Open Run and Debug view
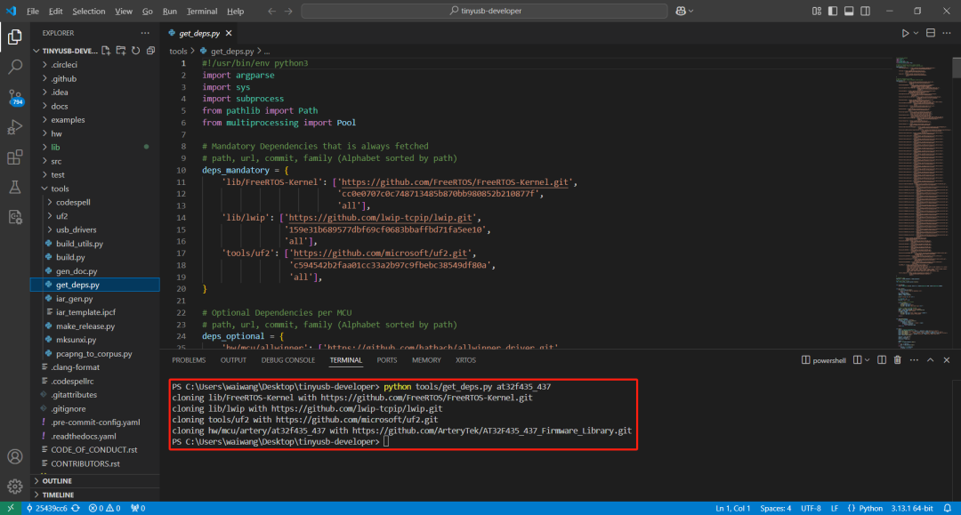 pos(15,127)
